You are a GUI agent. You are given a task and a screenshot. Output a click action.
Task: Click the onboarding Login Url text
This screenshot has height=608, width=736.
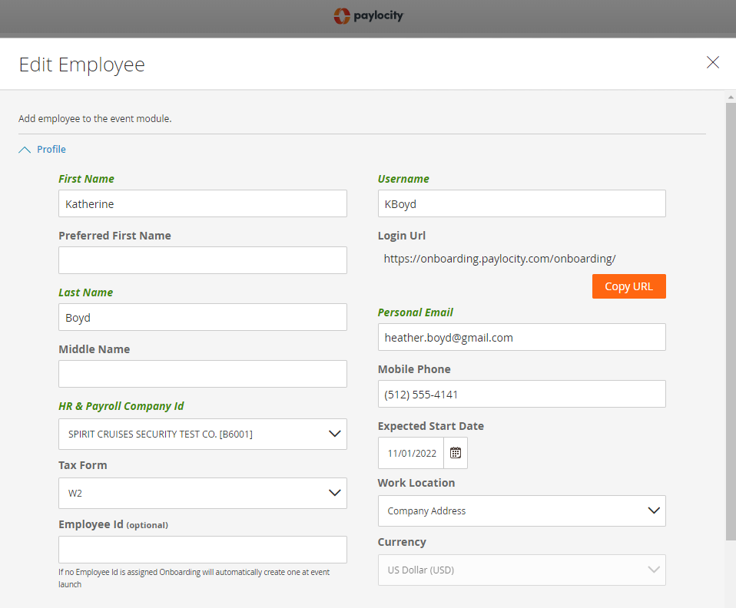pyautogui.click(x=499, y=259)
